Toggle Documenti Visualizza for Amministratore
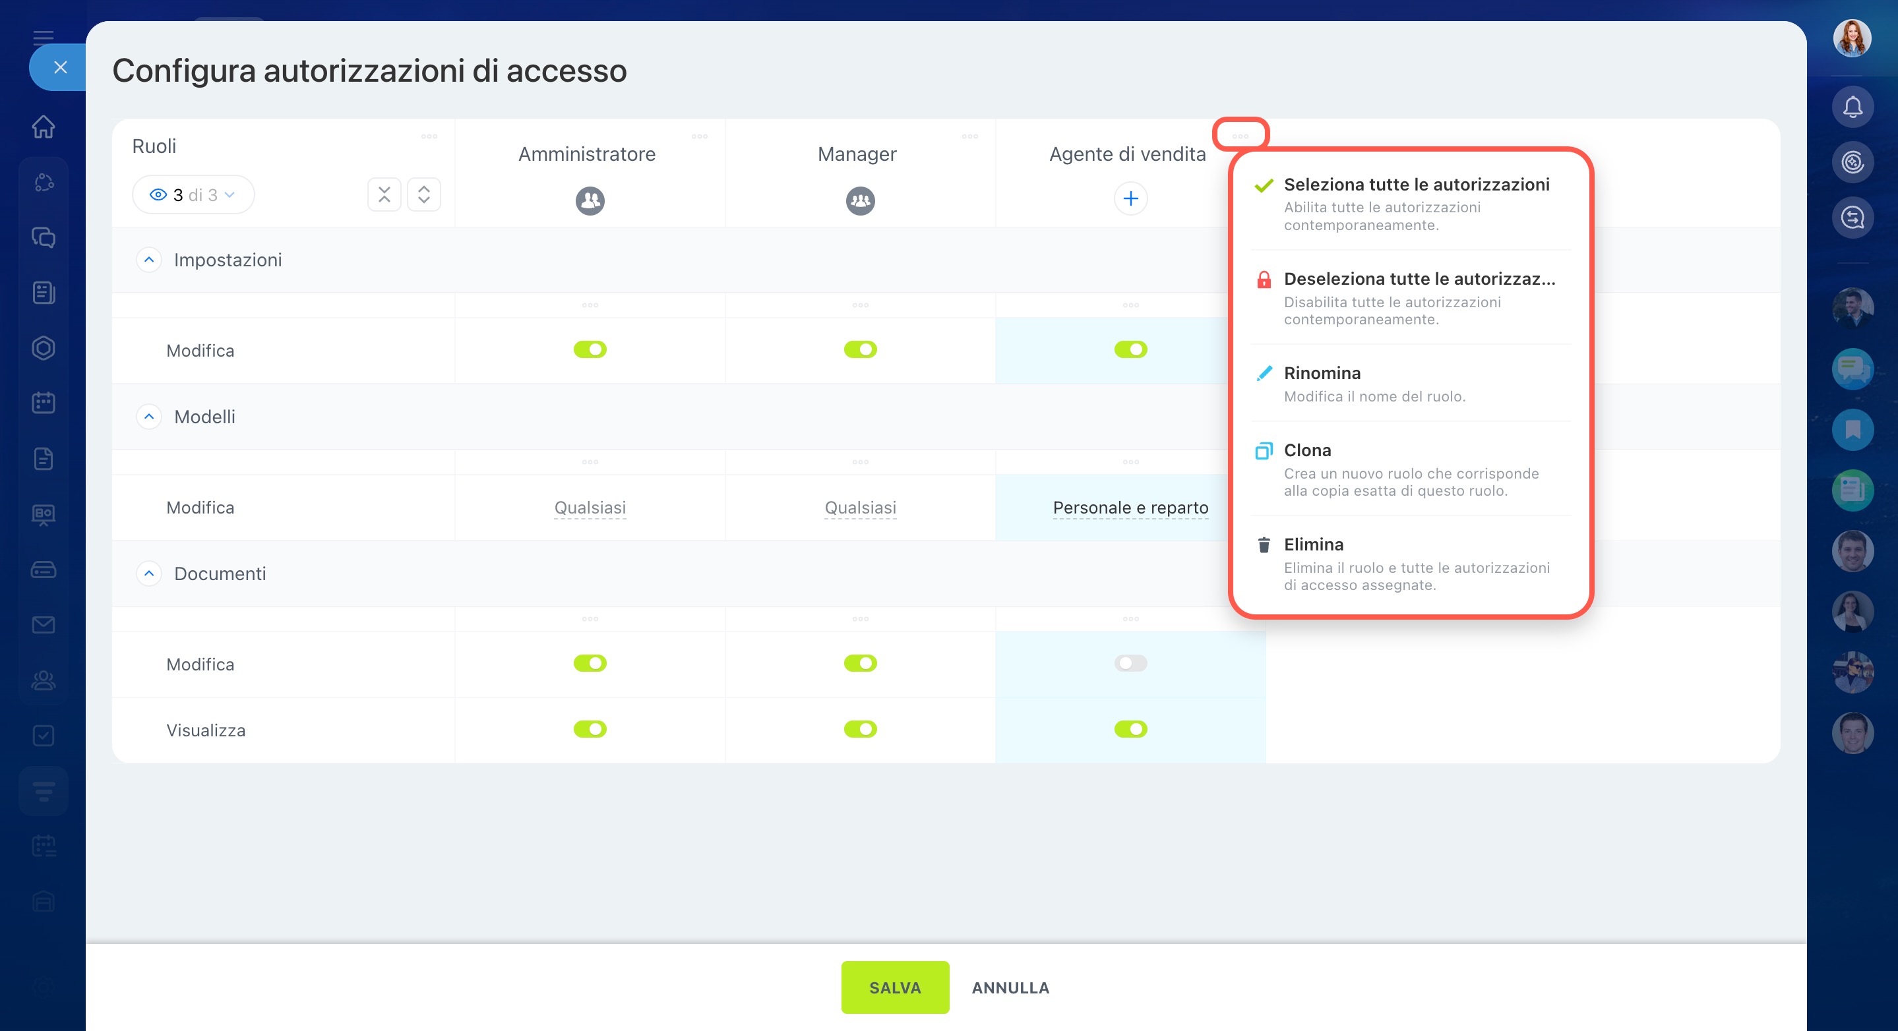Viewport: 1898px width, 1031px height. [590, 729]
